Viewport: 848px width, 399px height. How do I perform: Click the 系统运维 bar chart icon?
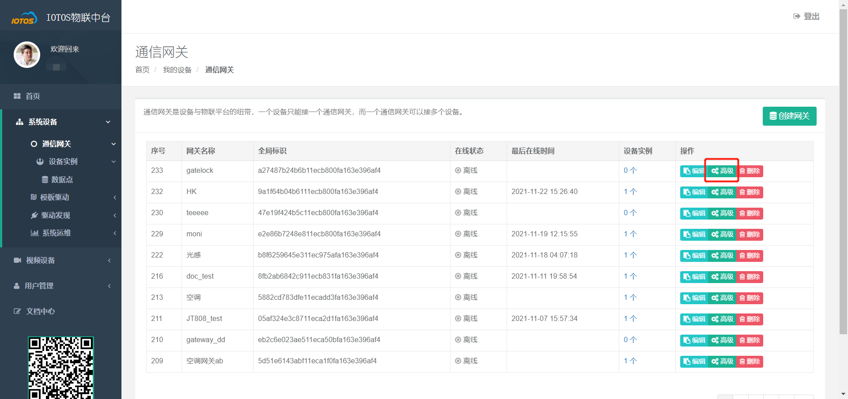(x=34, y=233)
